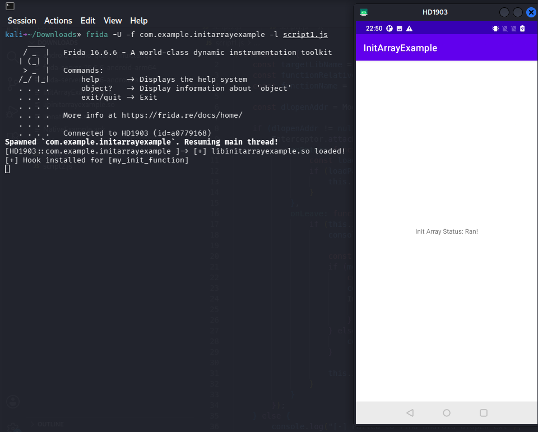The width and height of the screenshot is (538, 432).
Task: Click the underlined script1.js filename
Action: [305, 35]
